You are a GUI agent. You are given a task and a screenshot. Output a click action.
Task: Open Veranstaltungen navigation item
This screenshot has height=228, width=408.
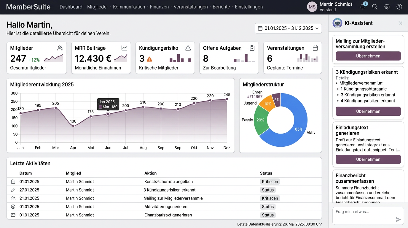point(191,7)
